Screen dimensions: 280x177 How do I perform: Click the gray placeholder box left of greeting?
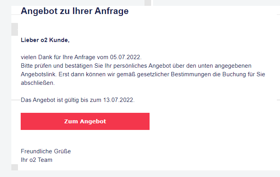point(14,29)
